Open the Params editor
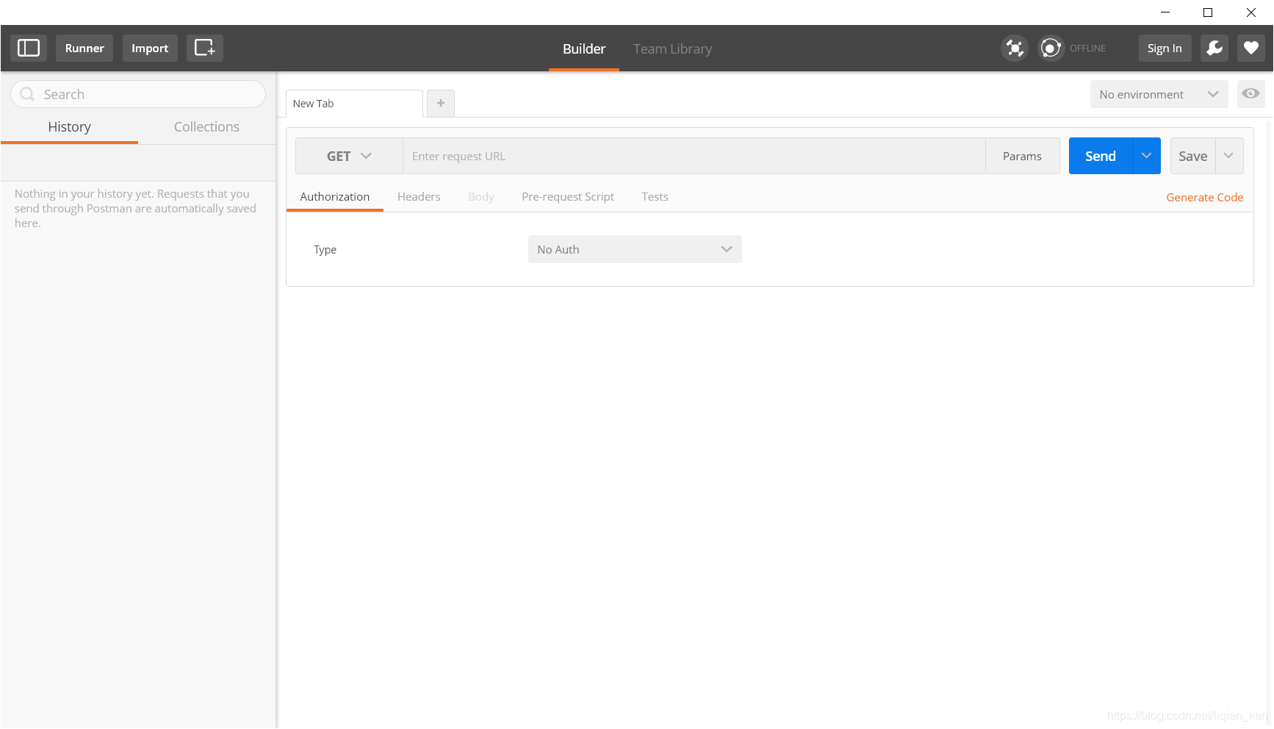 1022,156
